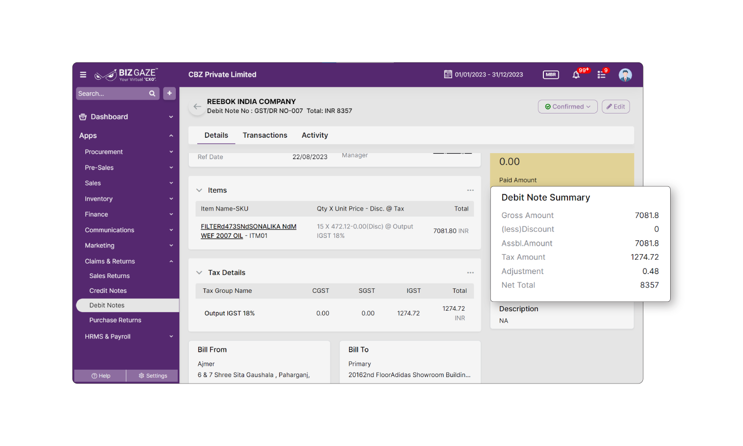Viewport: 743px width, 446px height.
Task: Open Credit Notes in sidebar
Action: click(108, 291)
